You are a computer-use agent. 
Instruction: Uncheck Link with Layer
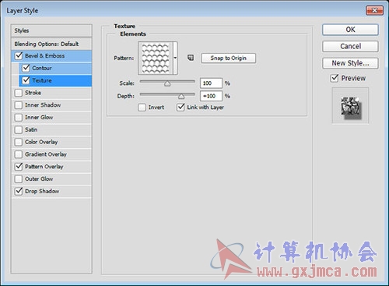click(x=180, y=107)
